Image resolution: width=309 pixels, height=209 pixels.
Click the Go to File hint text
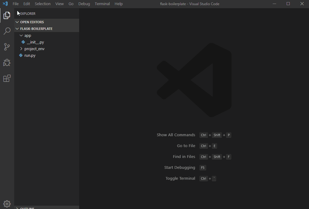pos(186,146)
